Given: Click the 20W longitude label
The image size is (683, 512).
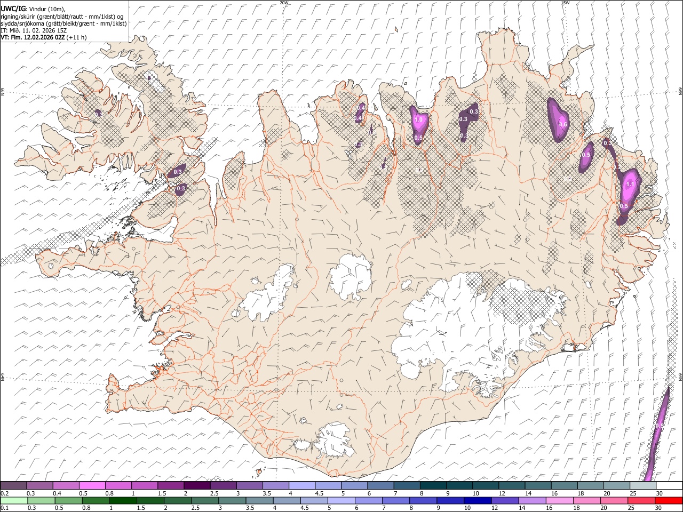Looking at the screenshot, I should pos(284,3).
